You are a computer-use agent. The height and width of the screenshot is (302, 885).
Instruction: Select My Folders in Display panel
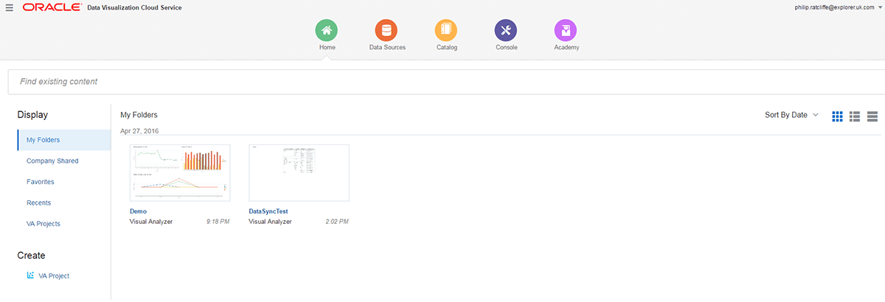(x=63, y=140)
